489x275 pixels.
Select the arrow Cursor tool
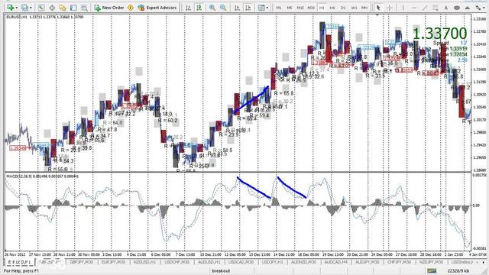click(378, 8)
